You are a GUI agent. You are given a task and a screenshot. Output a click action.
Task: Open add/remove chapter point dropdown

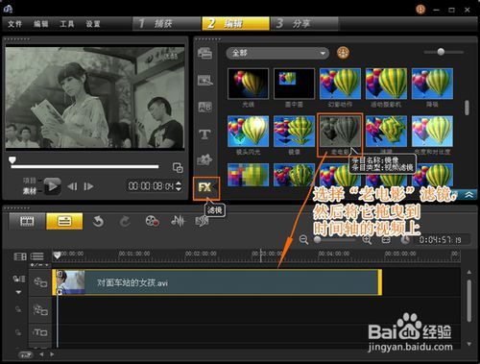point(39,265)
